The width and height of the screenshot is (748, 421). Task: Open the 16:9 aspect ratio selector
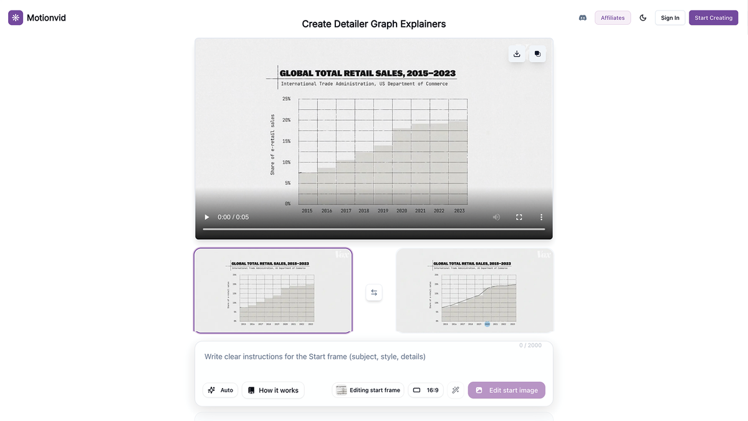pyautogui.click(x=426, y=390)
